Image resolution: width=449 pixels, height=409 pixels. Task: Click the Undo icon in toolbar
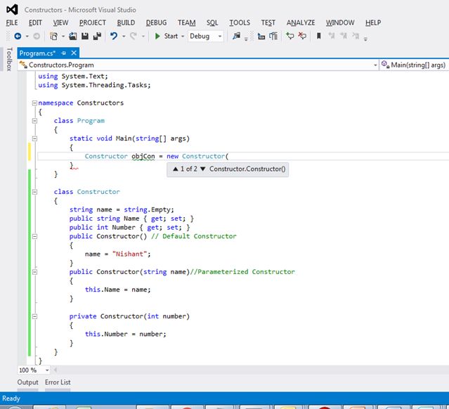tap(114, 36)
